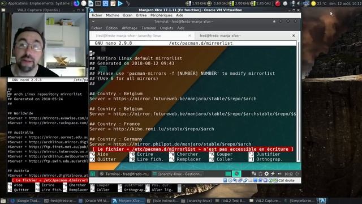The image size is (362, 204).
Task: Click the microphone tray icon
Action: [x=293, y=3]
